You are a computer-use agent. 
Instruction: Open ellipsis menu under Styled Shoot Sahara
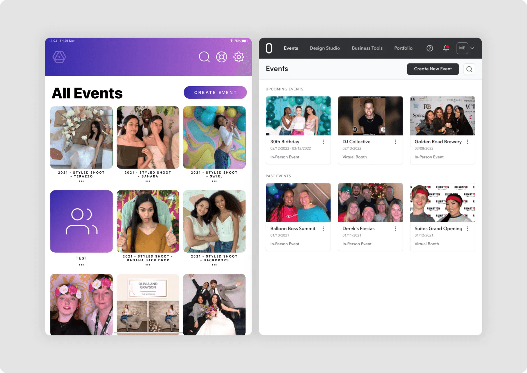[148, 181]
